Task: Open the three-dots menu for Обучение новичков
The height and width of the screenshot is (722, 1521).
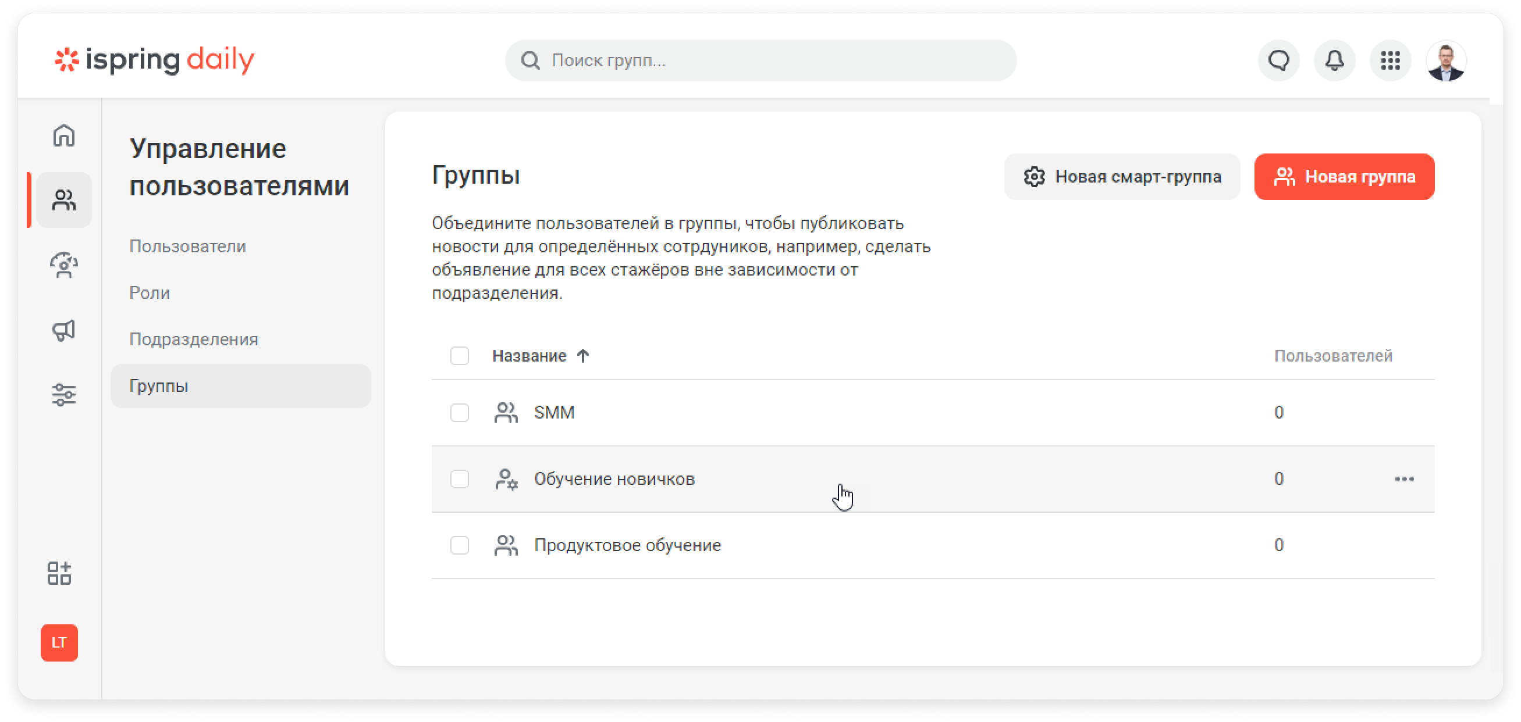Action: pyautogui.click(x=1404, y=479)
